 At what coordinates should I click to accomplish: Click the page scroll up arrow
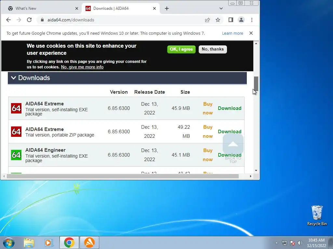[x=256, y=43]
